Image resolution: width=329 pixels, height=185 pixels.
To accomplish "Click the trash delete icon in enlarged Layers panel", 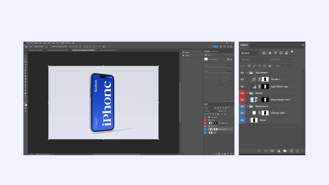I will tap(298, 151).
